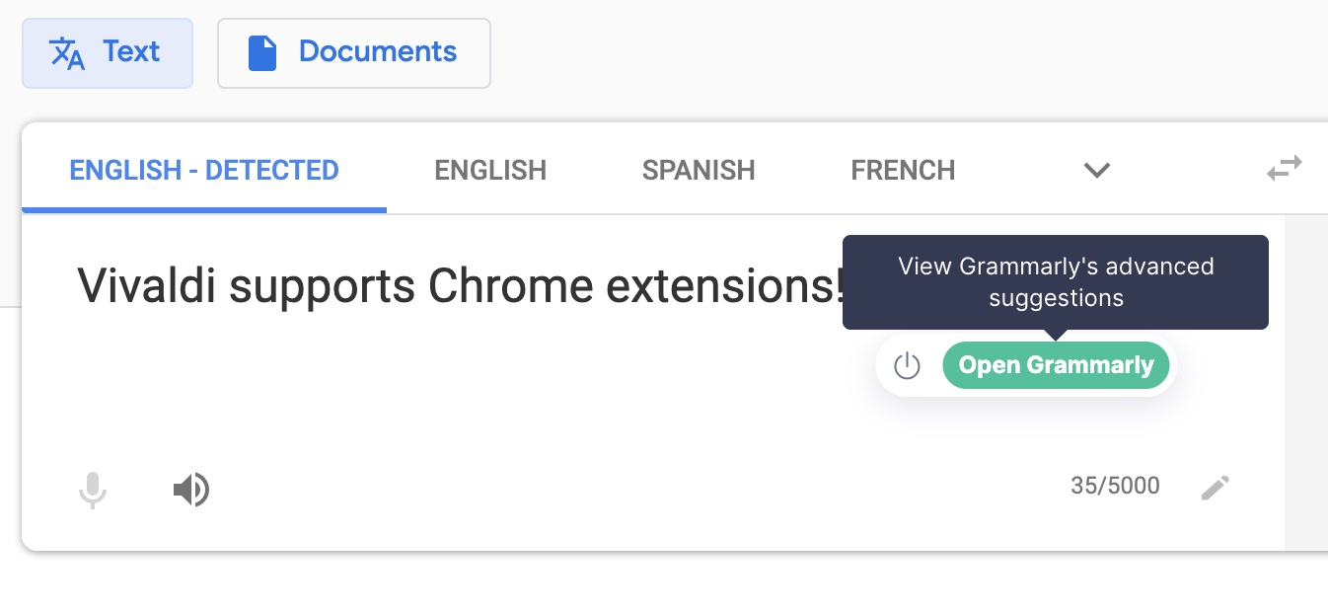Start voice input with the microphone icon
This screenshot has width=1328, height=614.
[x=92, y=490]
